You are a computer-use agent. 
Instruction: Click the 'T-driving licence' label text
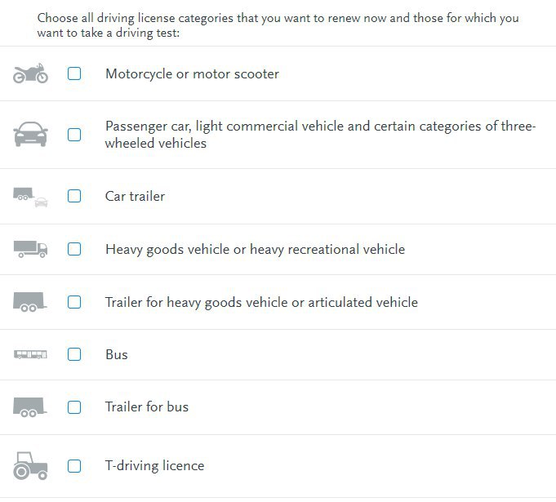click(154, 465)
